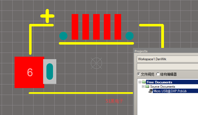Image resolution: width=198 pixels, height=115 pixels.
Task: Select the second red pad from left
Action: (x=86, y=27)
